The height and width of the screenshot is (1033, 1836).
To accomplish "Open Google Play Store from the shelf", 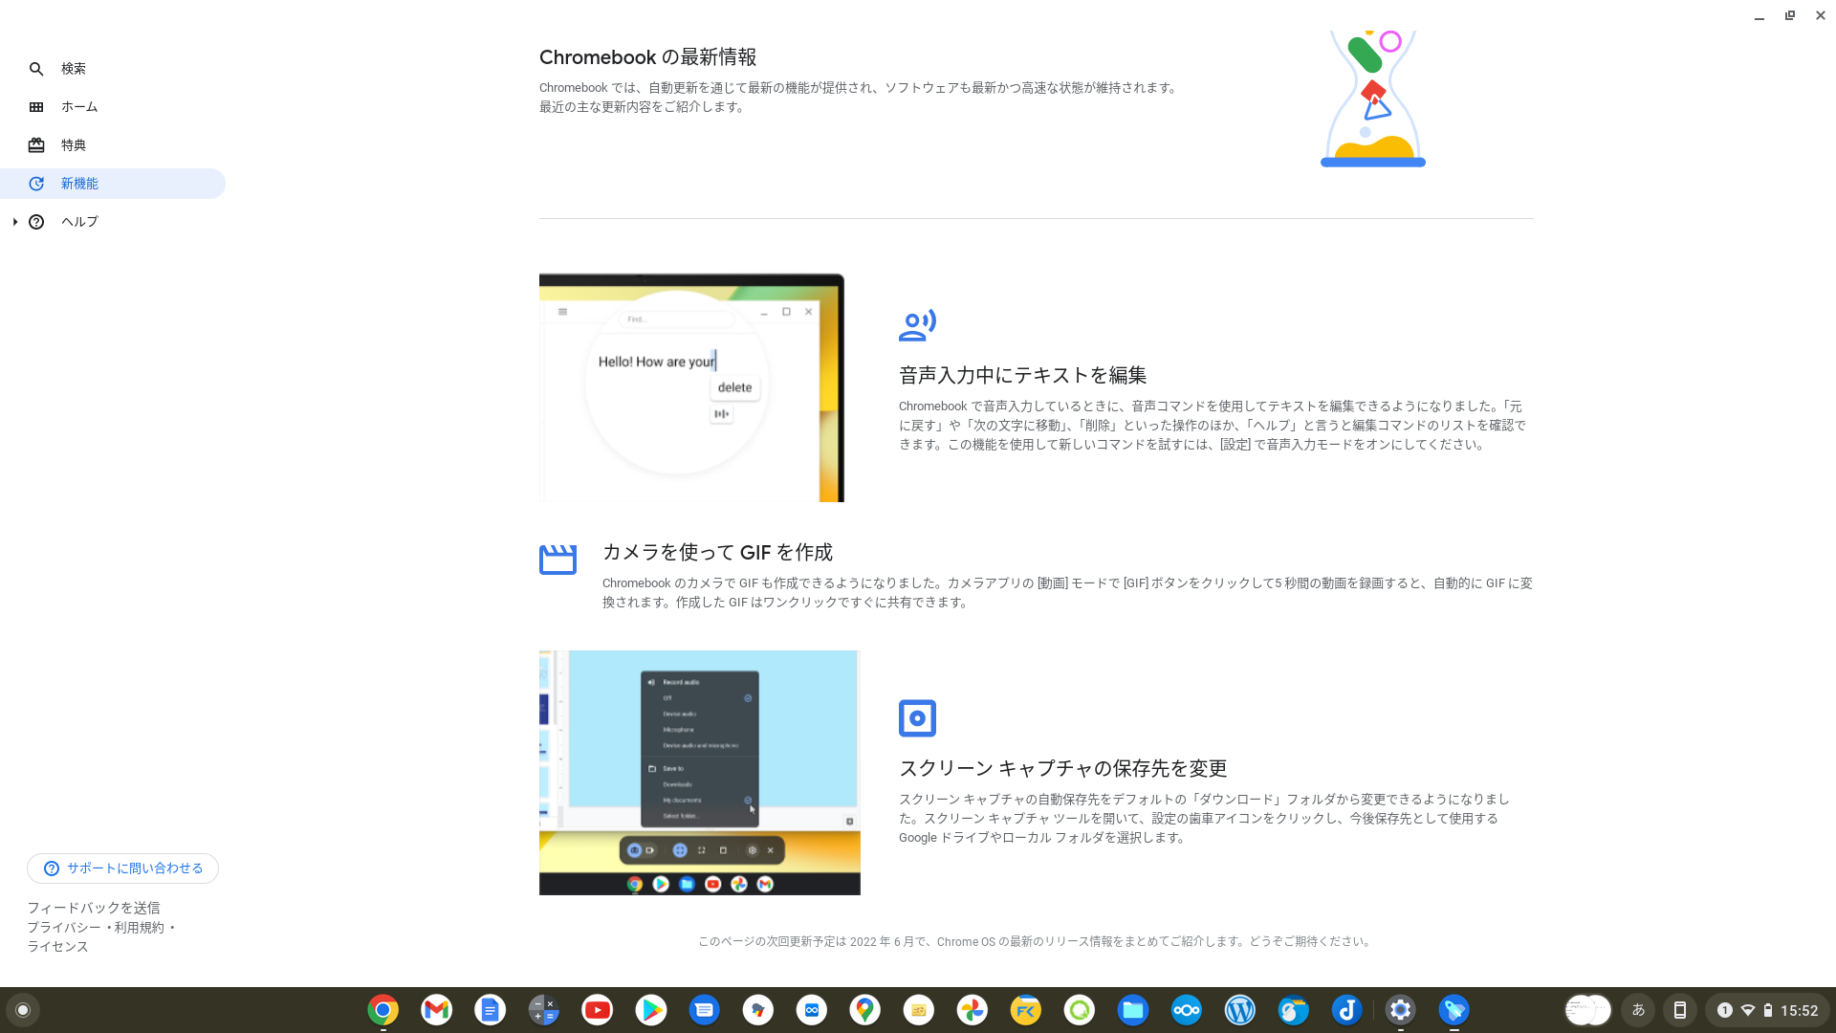I will point(651,1010).
